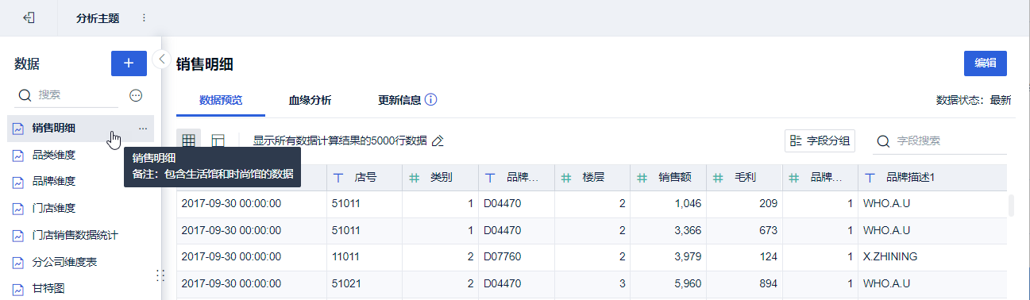The width and height of the screenshot is (1030, 300).
Task: Click the sidebar resize handle dots
Action: (160, 275)
